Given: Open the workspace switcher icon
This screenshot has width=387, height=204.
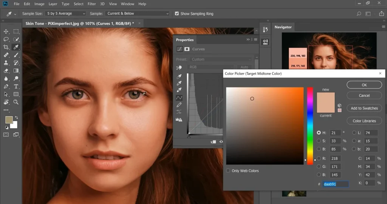Looking at the screenshot, I should (368, 14).
